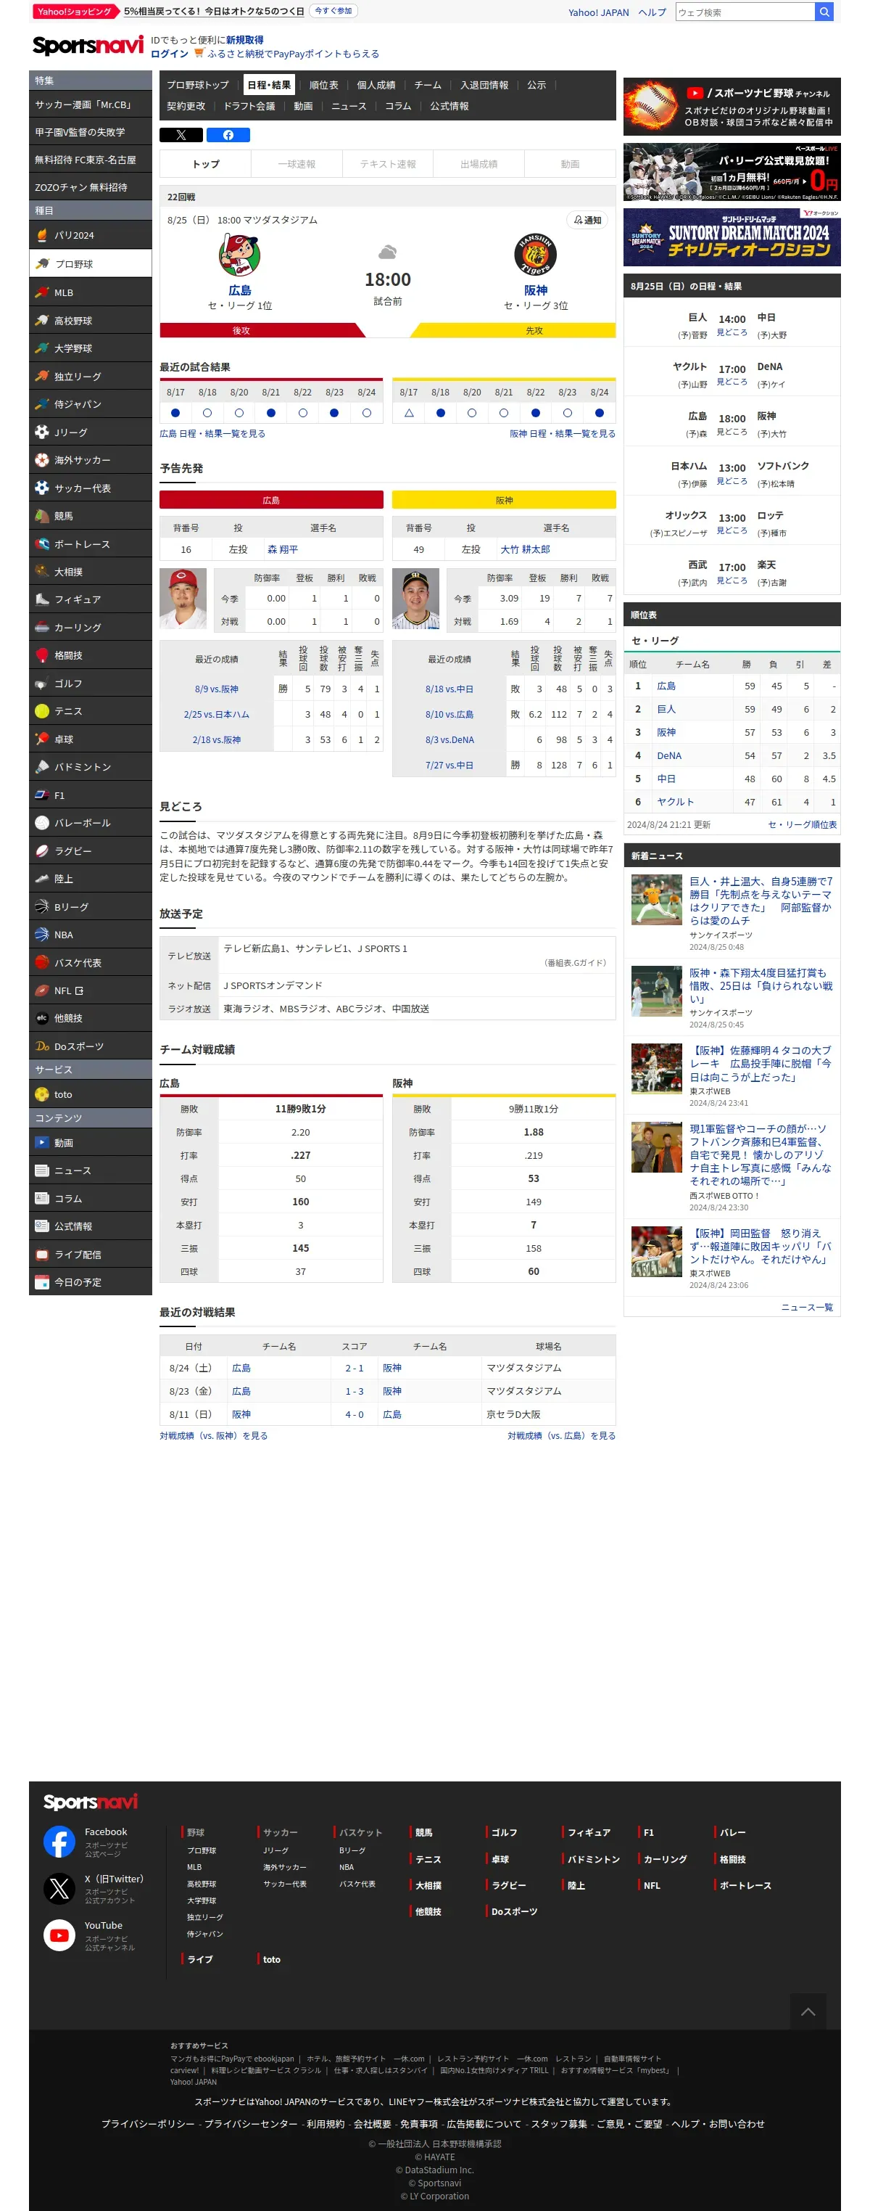Open F1 sidebar icon
Viewport: 870px width, 2211px height.
coord(42,795)
